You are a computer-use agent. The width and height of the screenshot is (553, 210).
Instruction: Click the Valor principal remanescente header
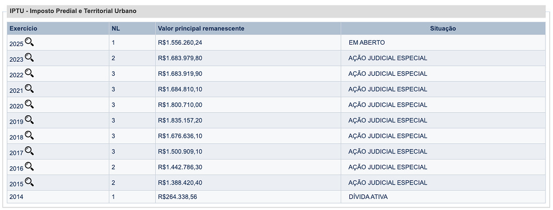click(x=201, y=29)
